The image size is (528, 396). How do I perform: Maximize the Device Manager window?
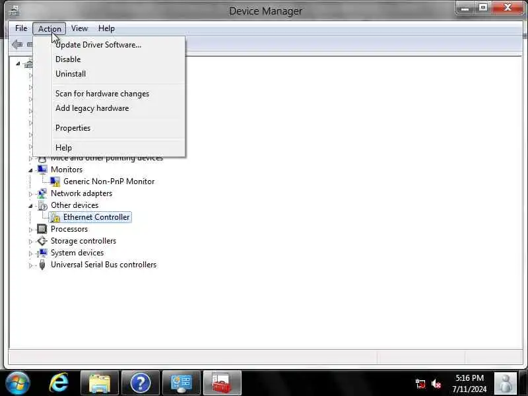tap(483, 8)
